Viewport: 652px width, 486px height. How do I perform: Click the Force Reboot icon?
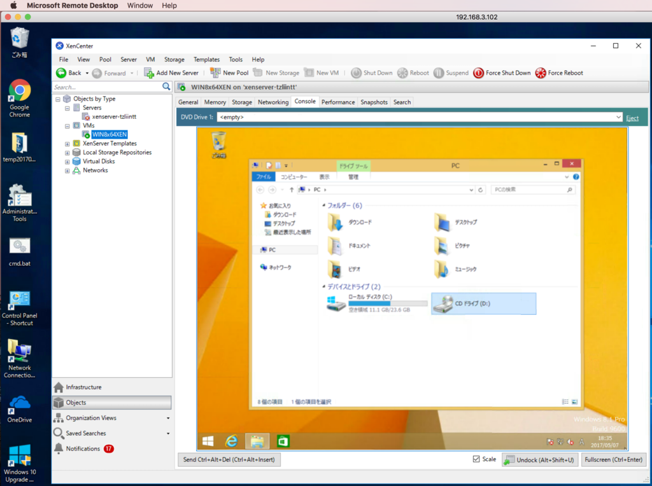coord(541,73)
